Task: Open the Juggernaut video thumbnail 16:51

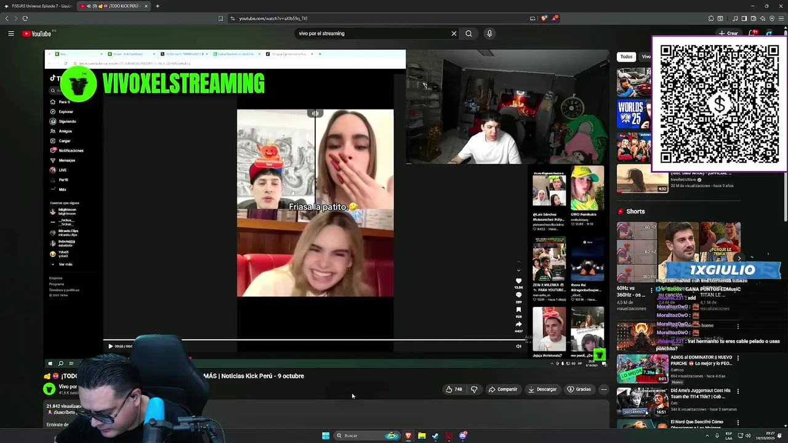Action: (x=642, y=401)
